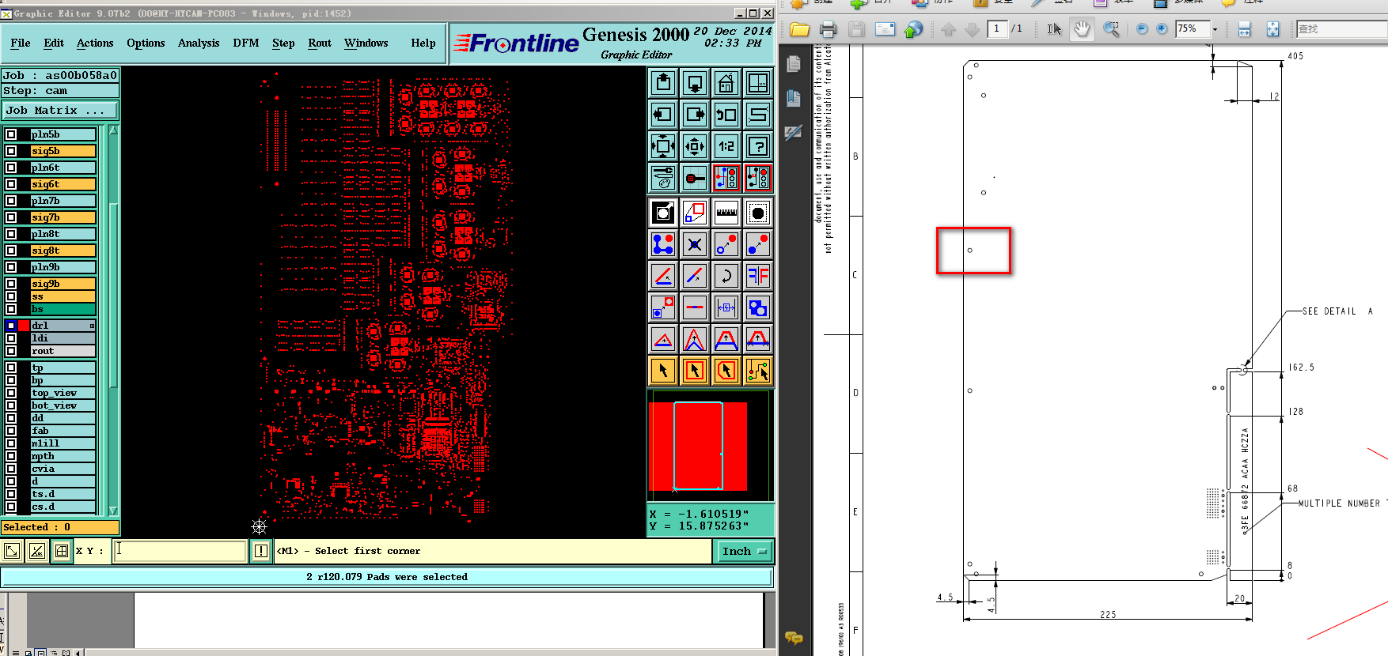
Task: Open the Analysis menu
Action: click(199, 43)
